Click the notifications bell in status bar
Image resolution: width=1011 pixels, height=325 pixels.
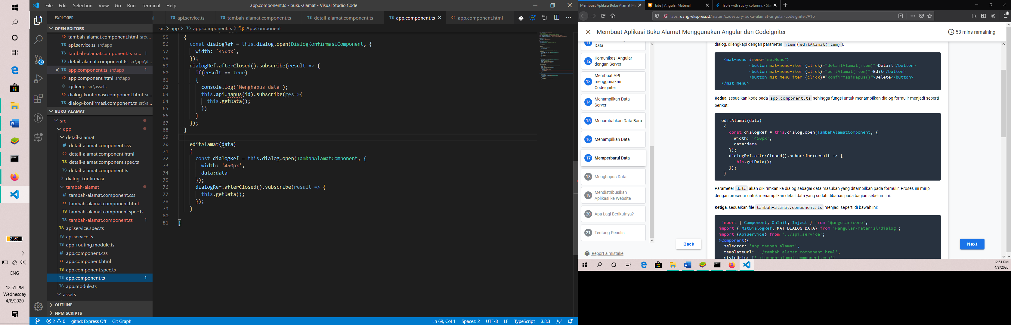tap(571, 321)
